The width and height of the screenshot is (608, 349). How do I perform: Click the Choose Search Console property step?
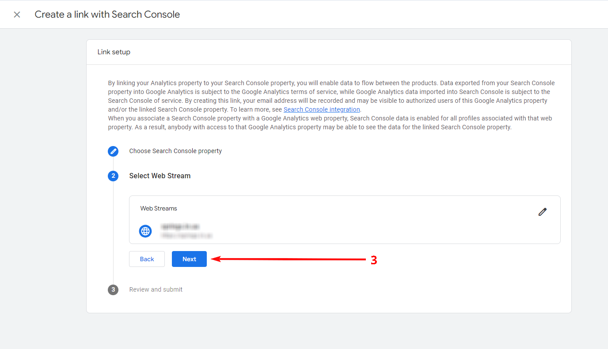175,151
